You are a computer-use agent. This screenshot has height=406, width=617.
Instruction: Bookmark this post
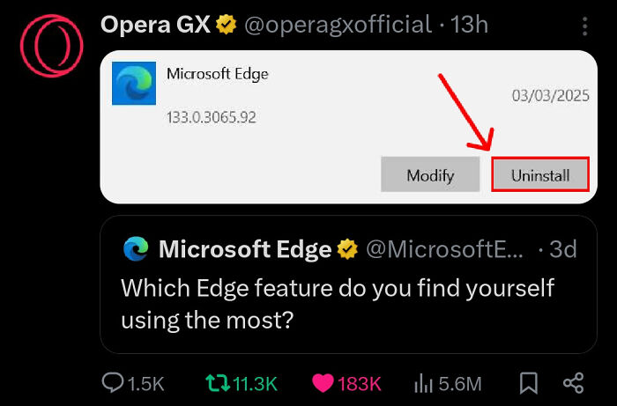click(x=529, y=383)
